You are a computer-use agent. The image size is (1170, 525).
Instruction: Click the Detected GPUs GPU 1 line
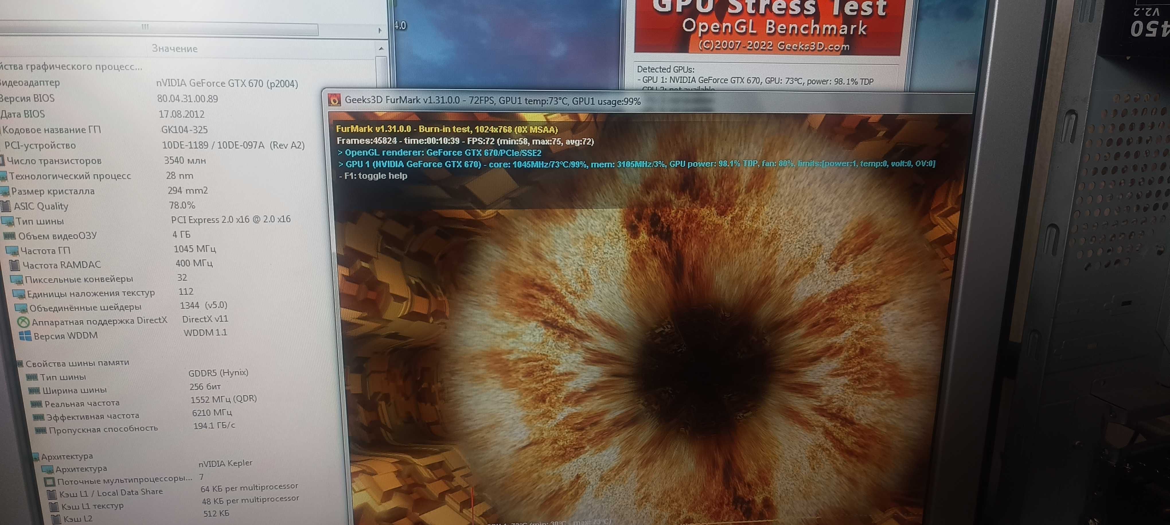755,81
